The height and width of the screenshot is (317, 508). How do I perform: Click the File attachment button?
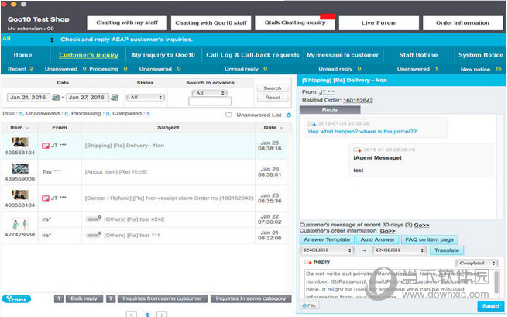(x=310, y=306)
